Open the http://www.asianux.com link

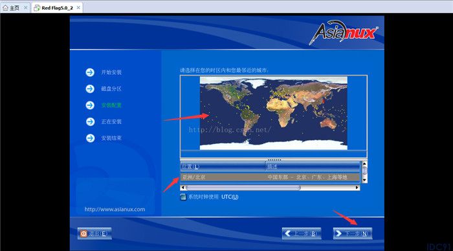pos(115,209)
